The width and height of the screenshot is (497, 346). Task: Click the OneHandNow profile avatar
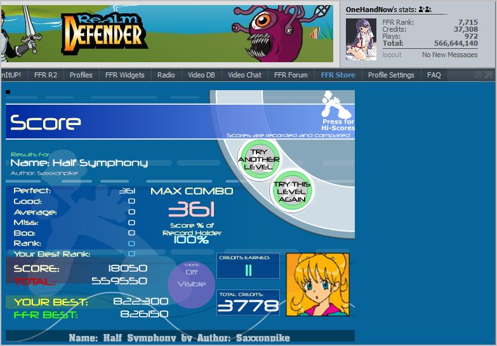(361, 39)
